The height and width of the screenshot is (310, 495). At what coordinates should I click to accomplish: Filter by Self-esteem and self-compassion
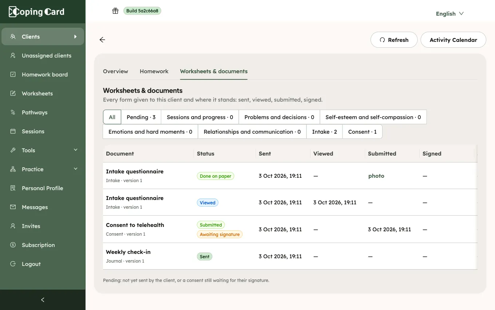click(373, 117)
